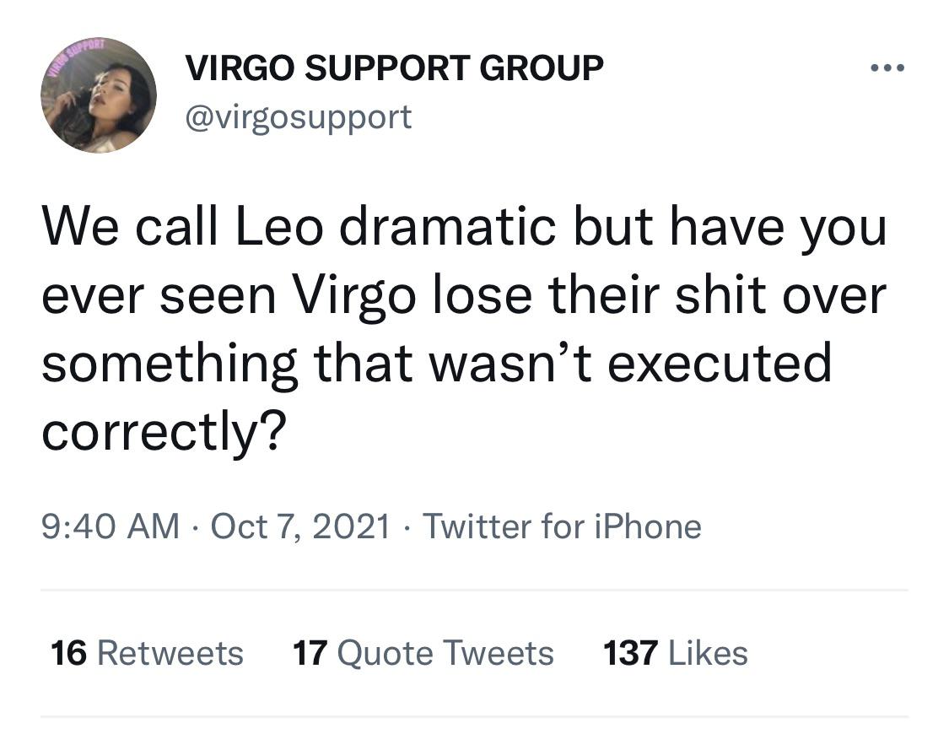This screenshot has height=734, width=949.
Task: View the 137 Likes list
Action: coord(675,652)
